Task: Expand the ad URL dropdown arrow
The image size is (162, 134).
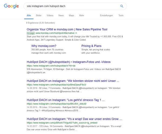Action: pos(76,33)
